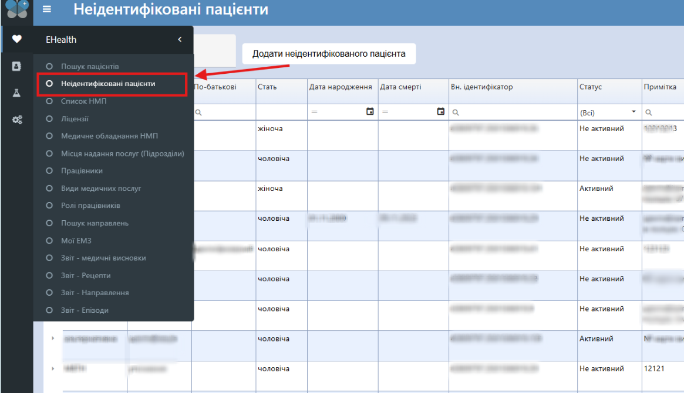Click equals operator icon in Дата смерті filter
The width and height of the screenshot is (684, 393).
point(385,112)
